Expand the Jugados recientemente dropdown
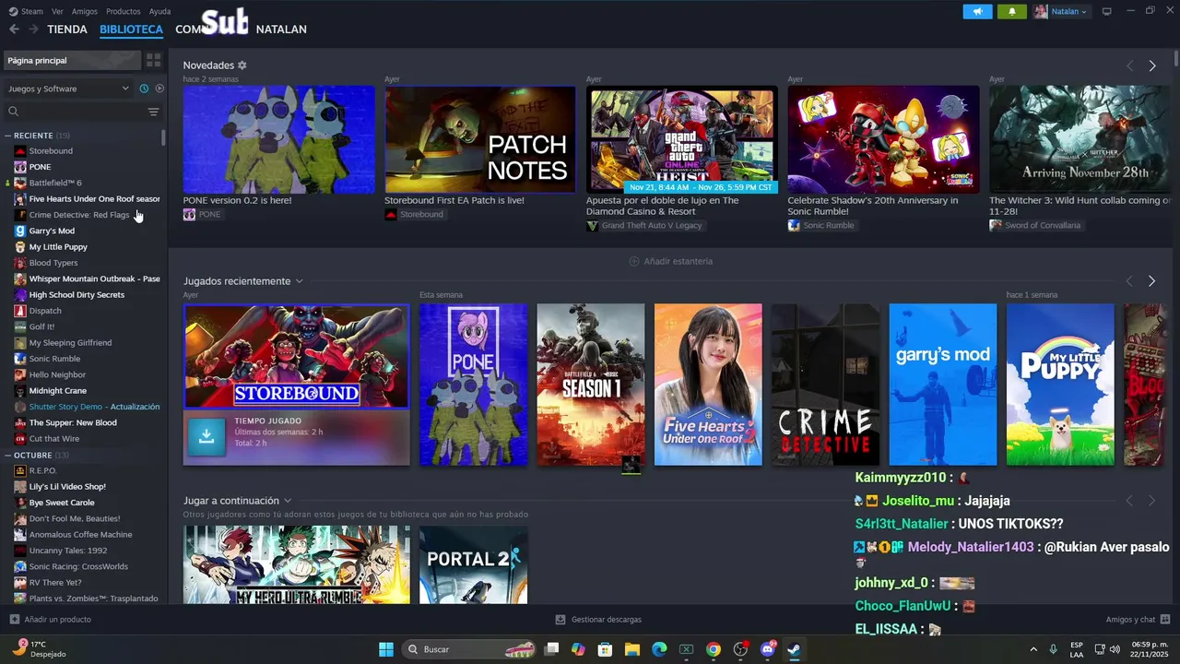The height and width of the screenshot is (664, 1180). pyautogui.click(x=299, y=281)
